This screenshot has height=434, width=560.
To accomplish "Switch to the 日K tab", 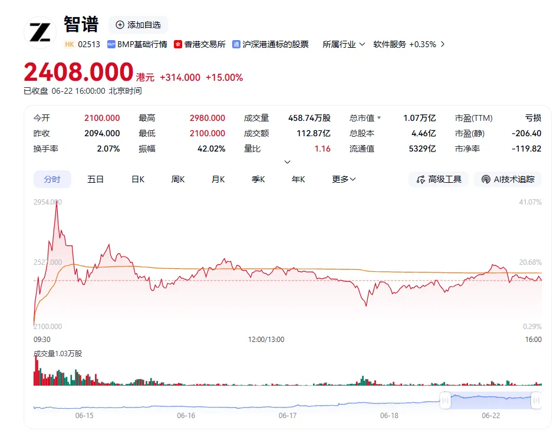I will [x=138, y=179].
